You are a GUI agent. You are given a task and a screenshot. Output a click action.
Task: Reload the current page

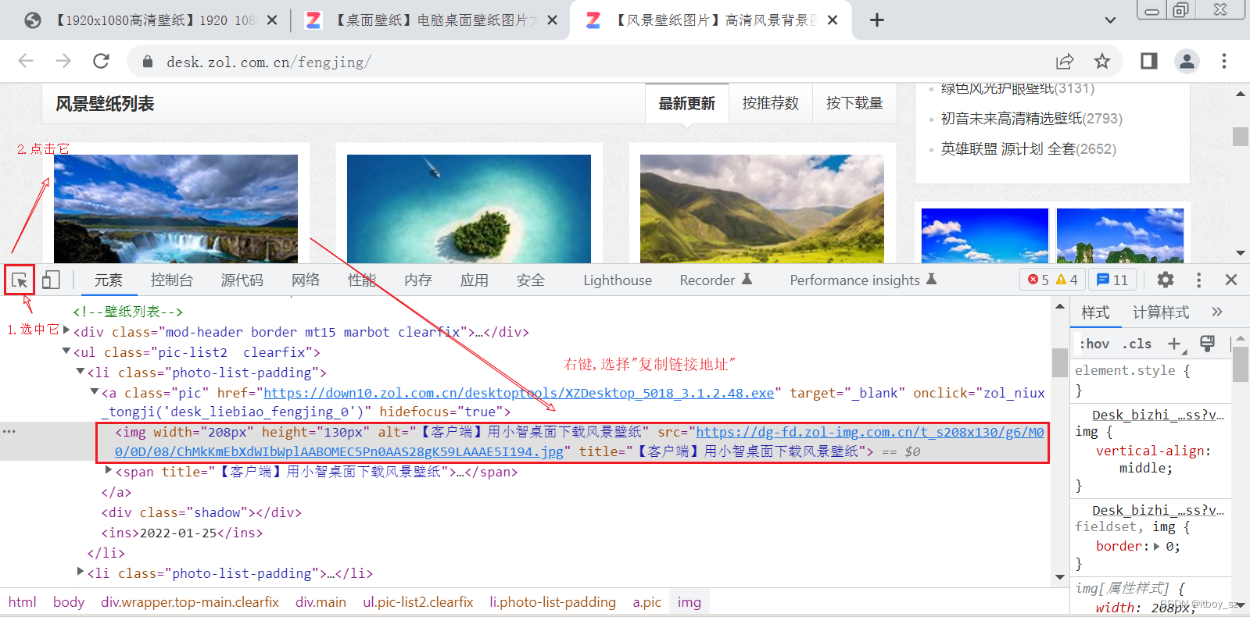pyautogui.click(x=101, y=61)
